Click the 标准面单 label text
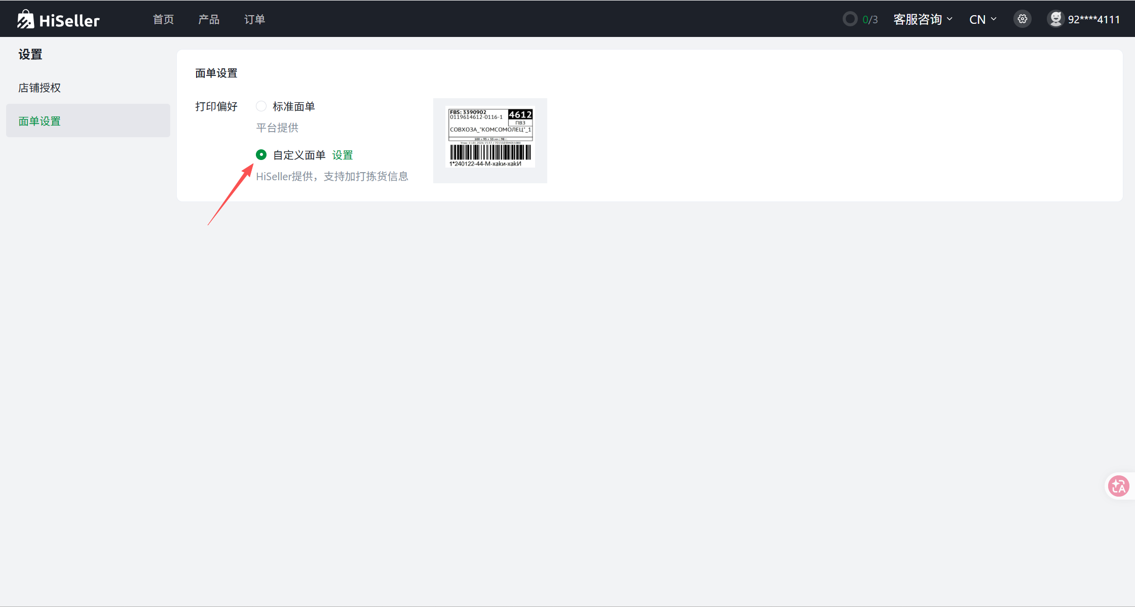Viewport: 1135px width, 607px height. (294, 106)
